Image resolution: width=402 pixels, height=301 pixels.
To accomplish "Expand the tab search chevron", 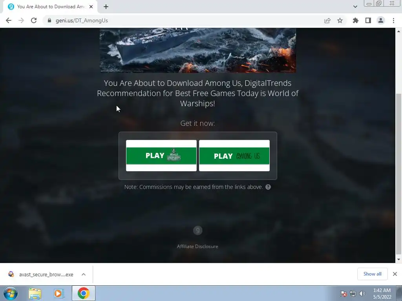I will click(355, 7).
